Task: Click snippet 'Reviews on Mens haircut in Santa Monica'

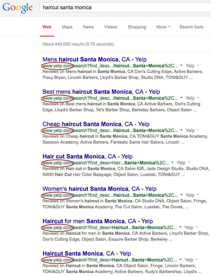Action: pos(123,74)
